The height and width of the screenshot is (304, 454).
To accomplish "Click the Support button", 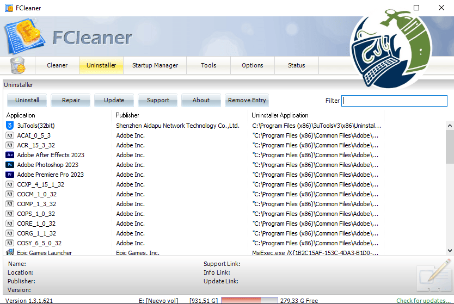I will (x=158, y=100).
